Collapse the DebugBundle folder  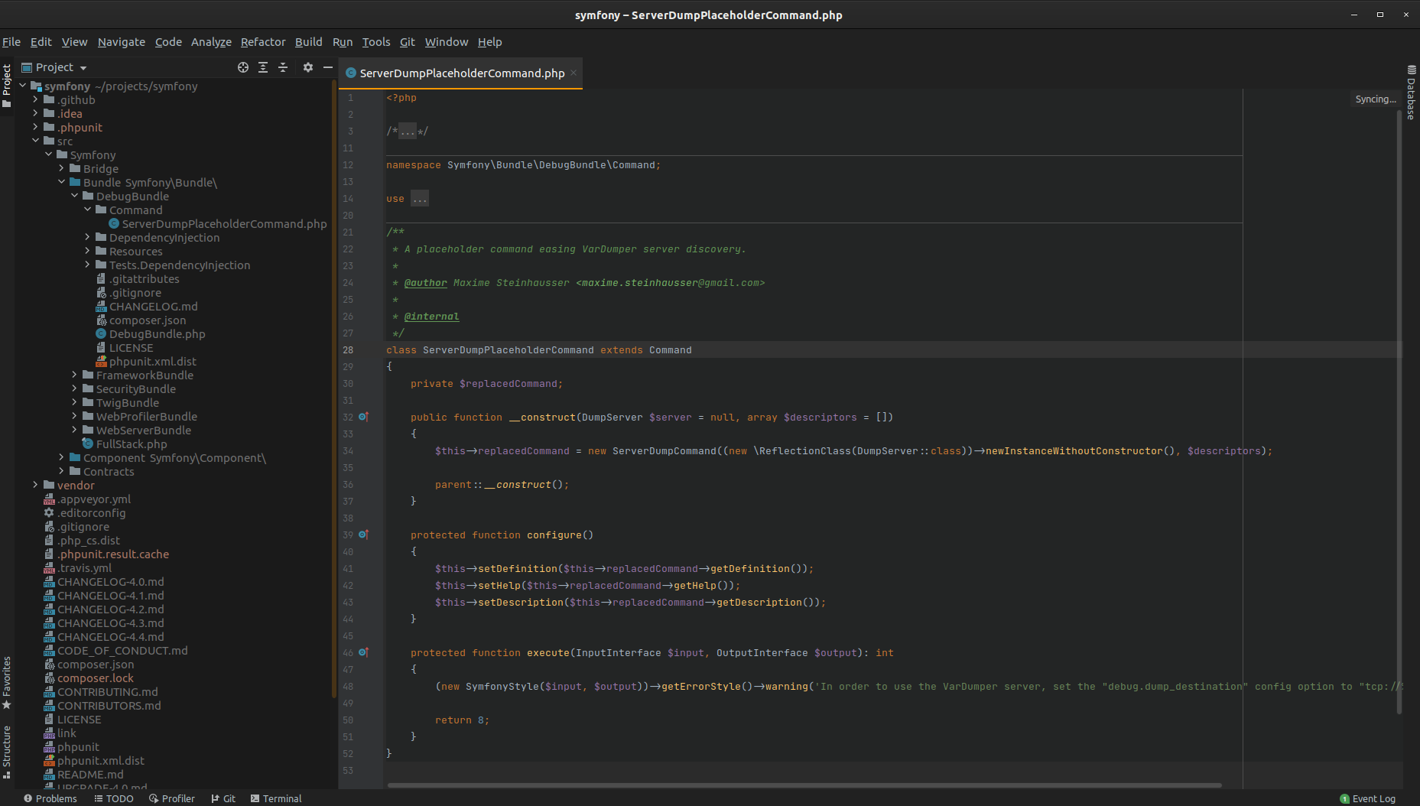pyautogui.click(x=74, y=196)
